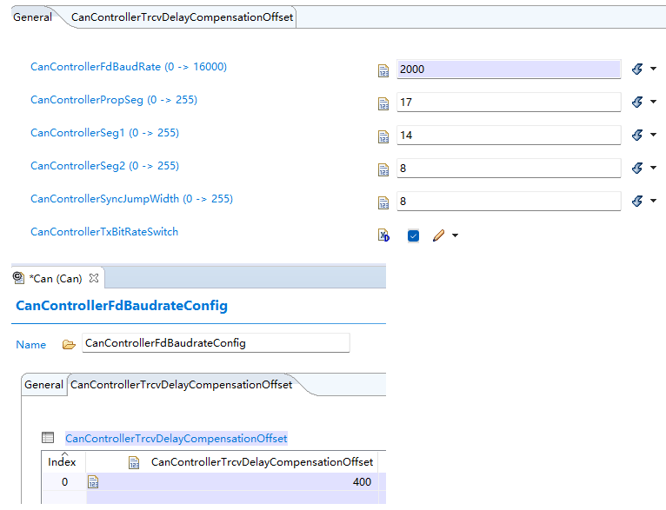
Task: Open CanControllerFdBaudRate parameter link
Action: tap(129, 67)
